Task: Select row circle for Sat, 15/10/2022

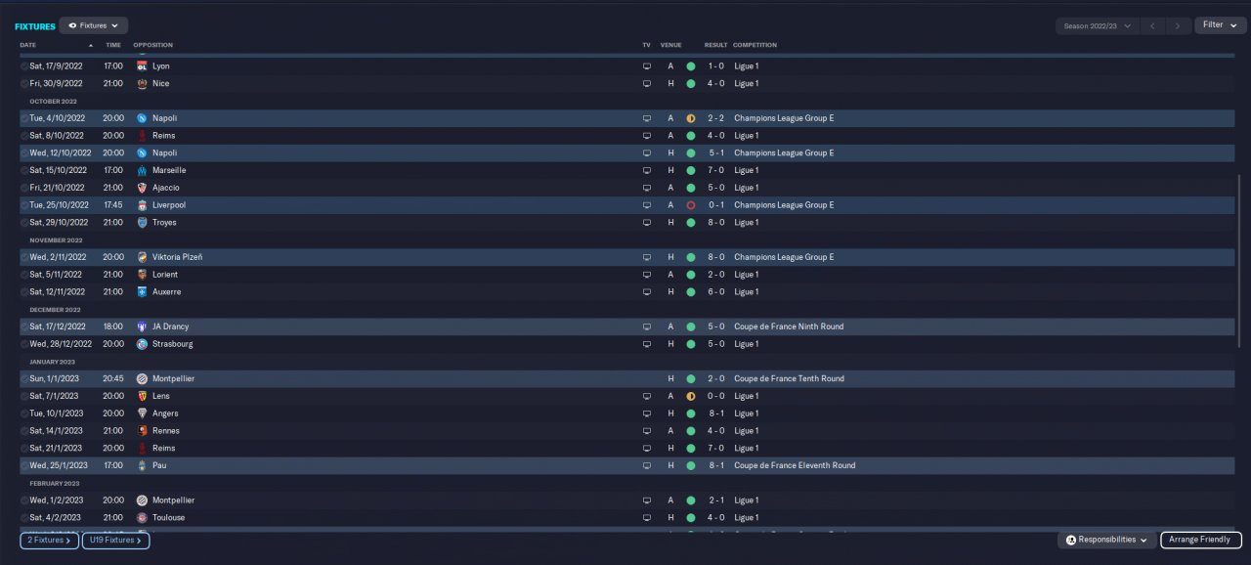Action: 24,170
